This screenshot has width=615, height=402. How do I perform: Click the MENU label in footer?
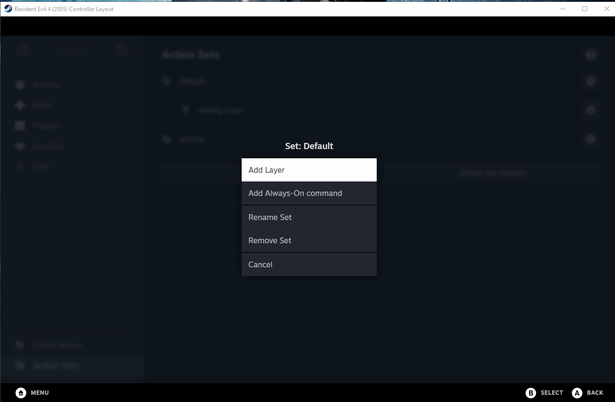[40, 393]
